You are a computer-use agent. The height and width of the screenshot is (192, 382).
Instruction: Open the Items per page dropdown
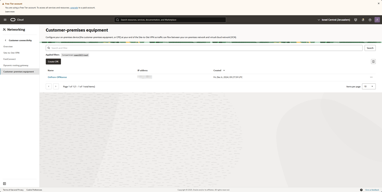coord(369,86)
